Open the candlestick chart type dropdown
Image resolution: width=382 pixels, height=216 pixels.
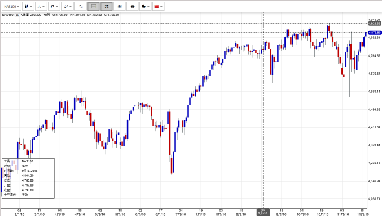[x=28, y=6]
